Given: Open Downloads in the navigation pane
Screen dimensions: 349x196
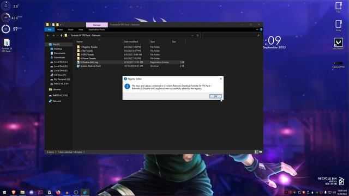Looking at the screenshot, I should (x=58, y=57).
